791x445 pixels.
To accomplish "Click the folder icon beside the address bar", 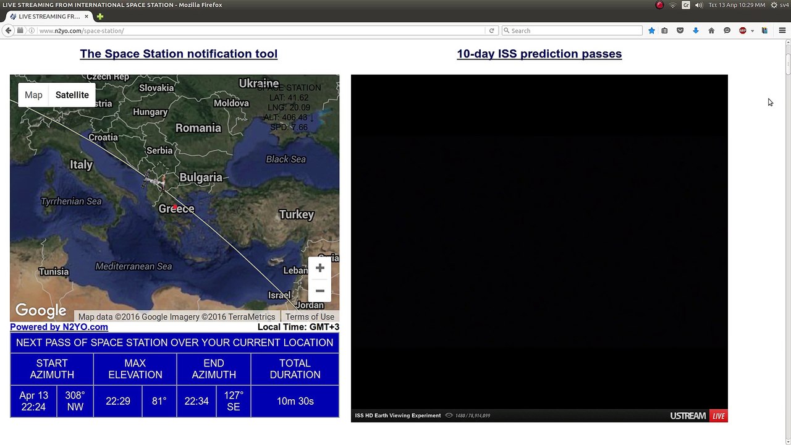I will 20,30.
